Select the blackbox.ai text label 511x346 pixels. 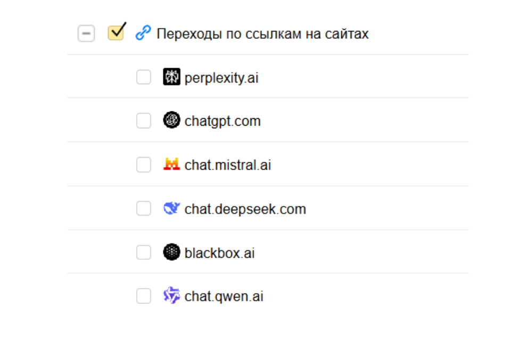(x=219, y=253)
